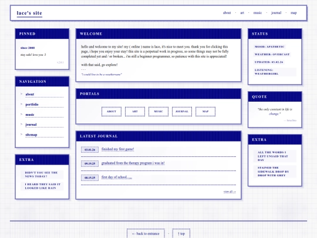Select the 08.15.25 journal date tag
This screenshot has height=238, width=317.
(x=90, y=177)
